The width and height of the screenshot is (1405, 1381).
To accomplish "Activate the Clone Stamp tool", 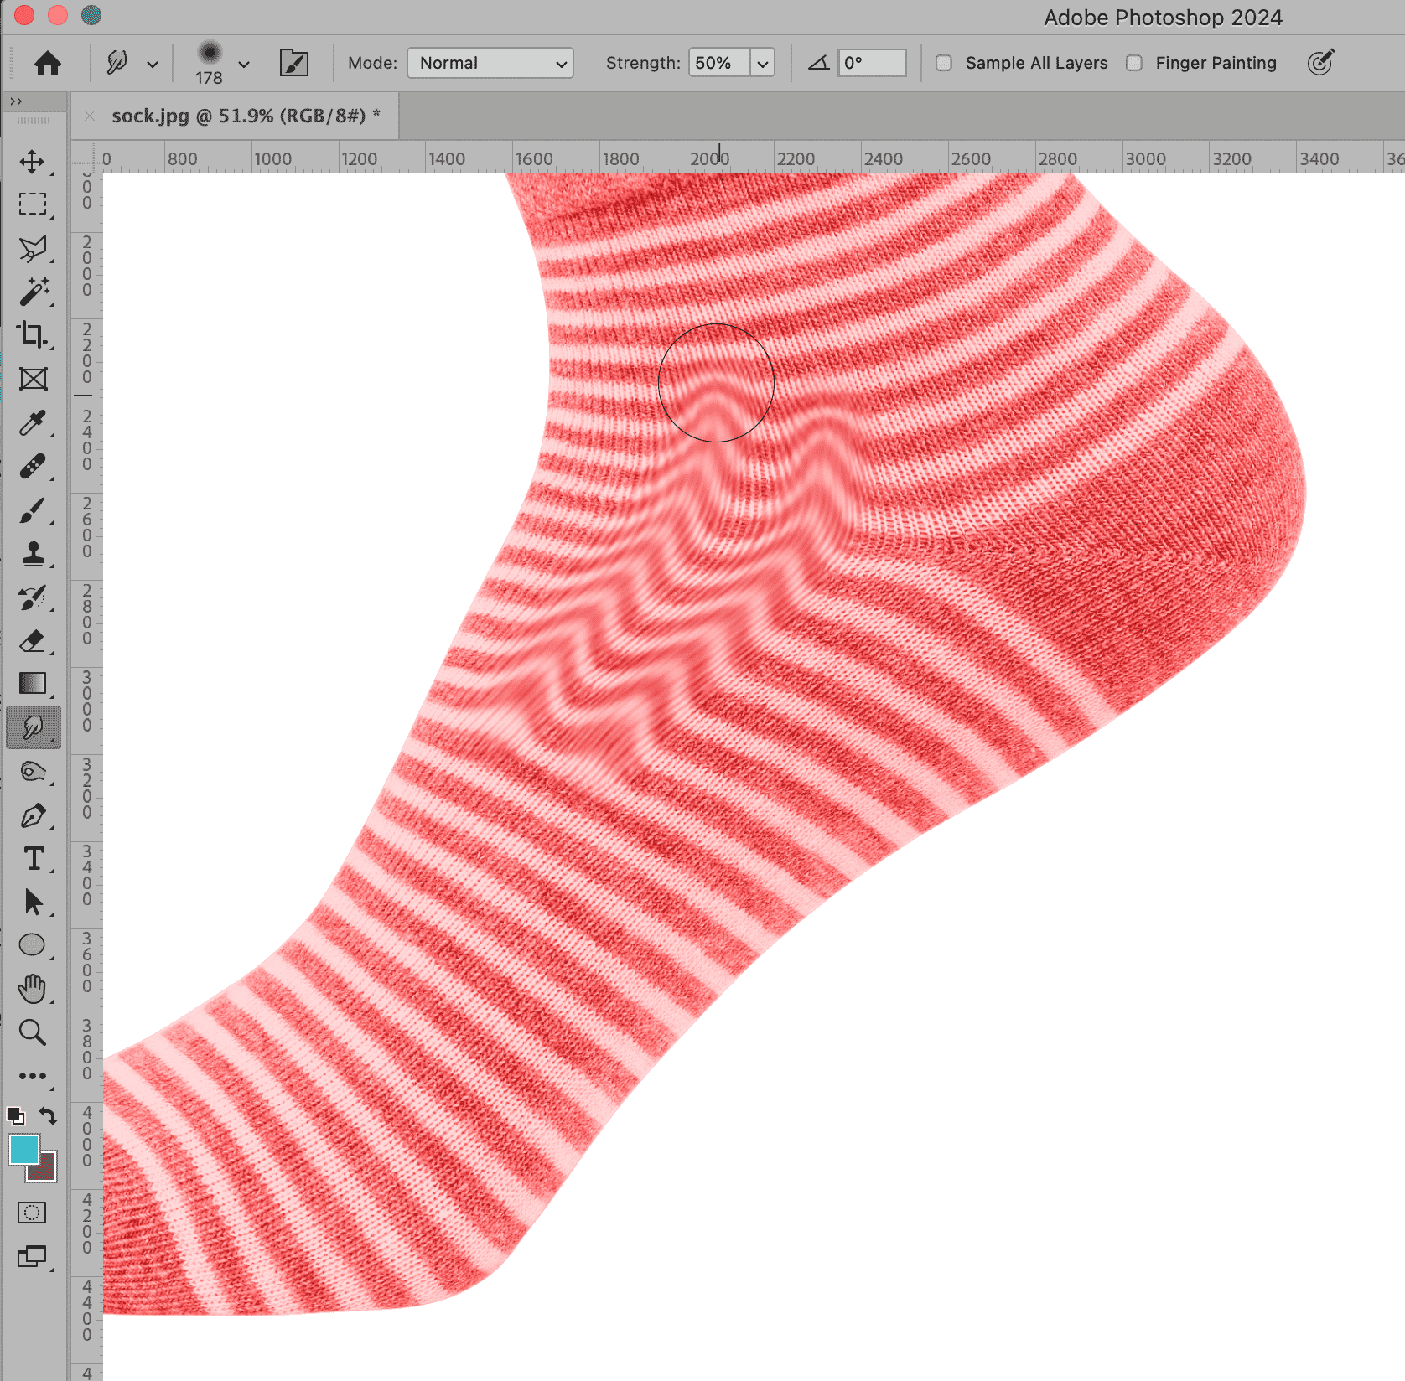I will (33, 554).
